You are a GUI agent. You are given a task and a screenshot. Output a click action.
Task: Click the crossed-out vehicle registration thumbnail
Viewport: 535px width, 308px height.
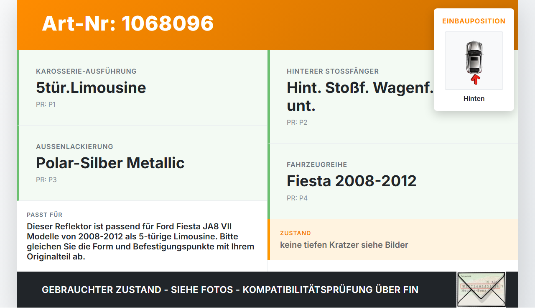pos(481,290)
